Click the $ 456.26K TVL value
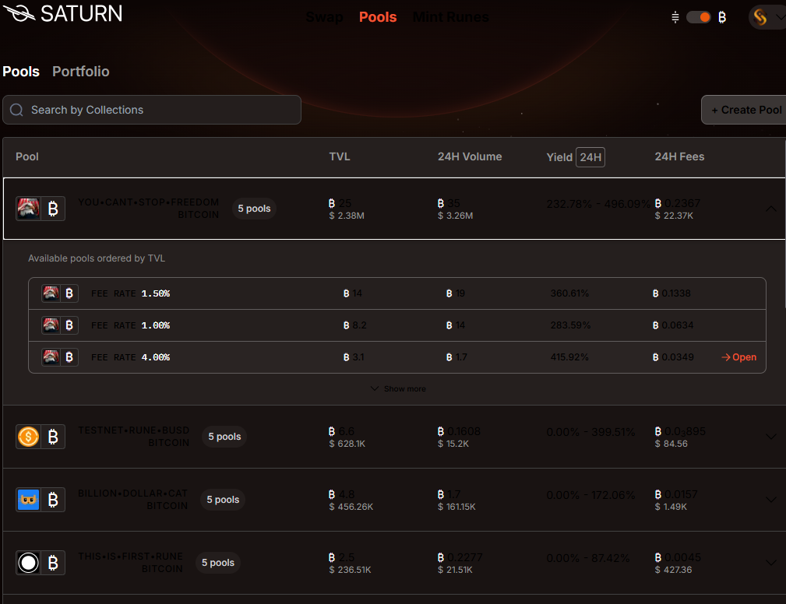 (351, 507)
